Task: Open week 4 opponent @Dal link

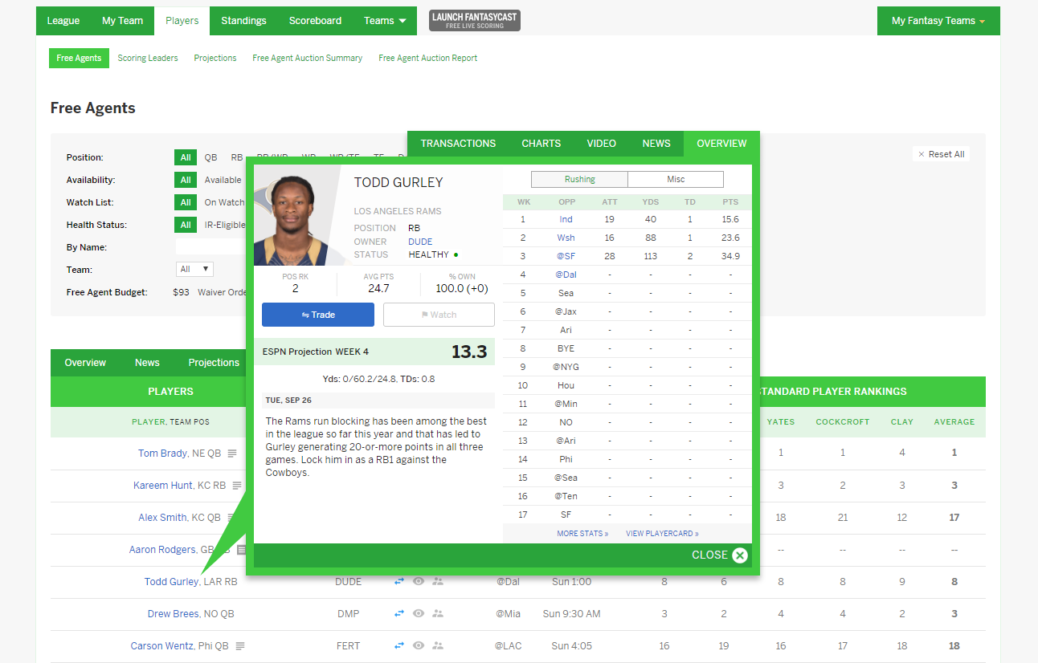Action: pyautogui.click(x=566, y=275)
